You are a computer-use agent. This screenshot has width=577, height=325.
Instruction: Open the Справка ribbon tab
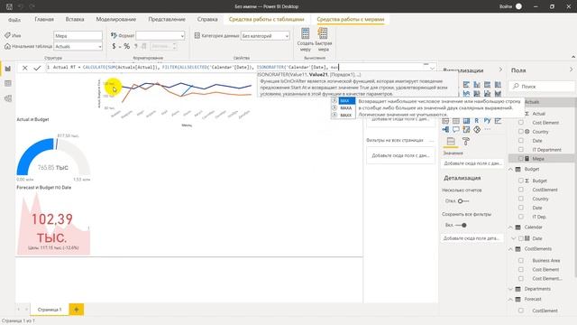pyautogui.click(x=207, y=19)
